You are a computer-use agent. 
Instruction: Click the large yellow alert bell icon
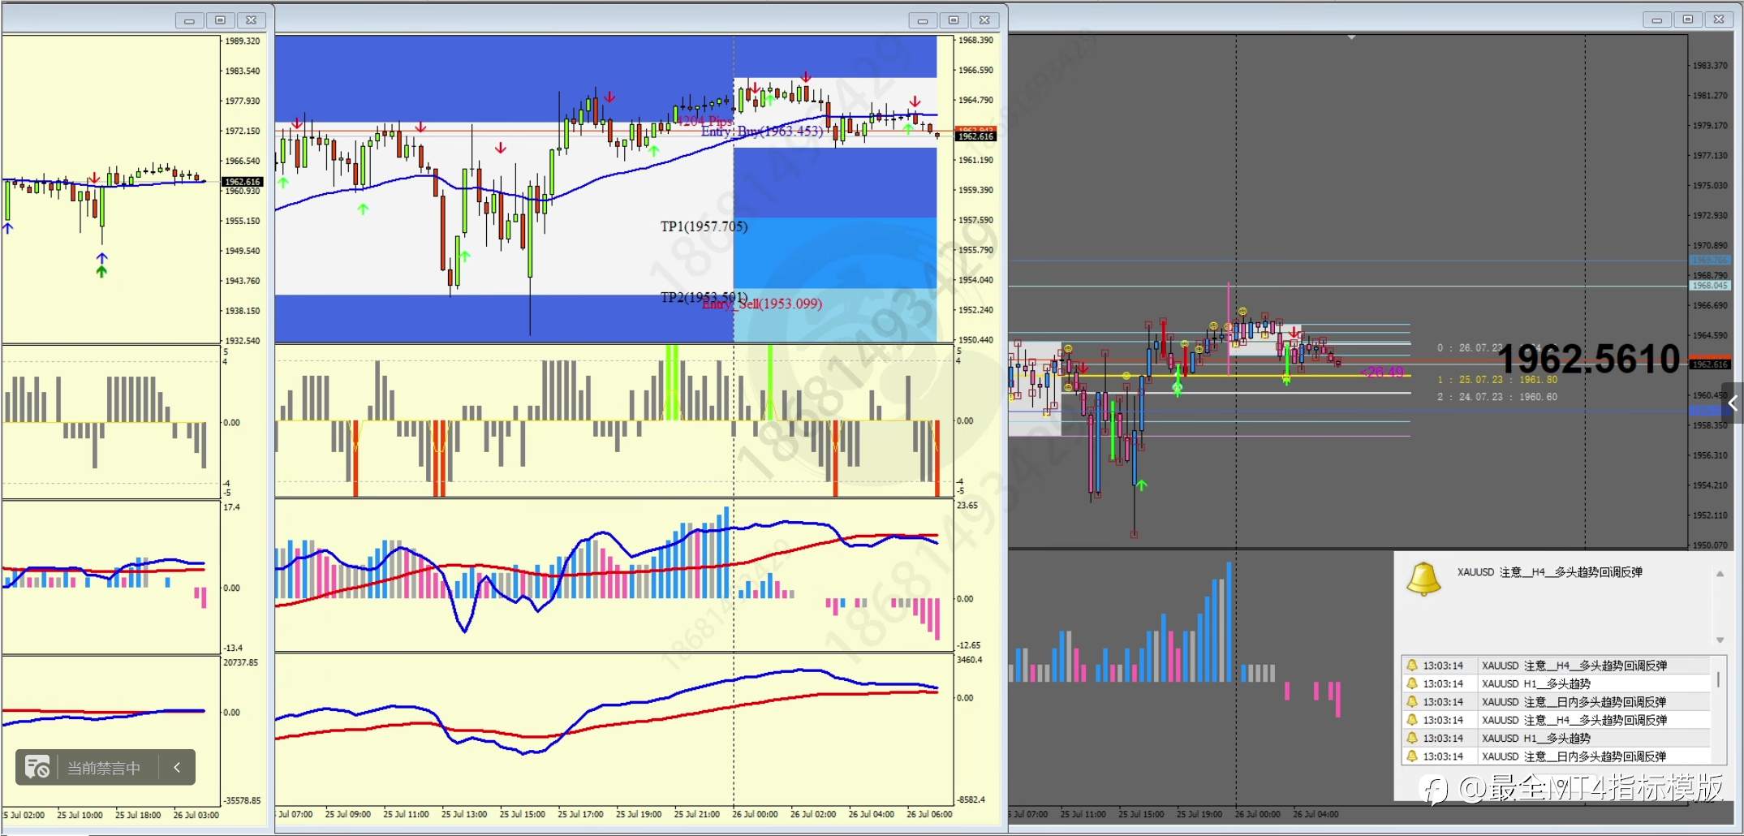coord(1423,579)
